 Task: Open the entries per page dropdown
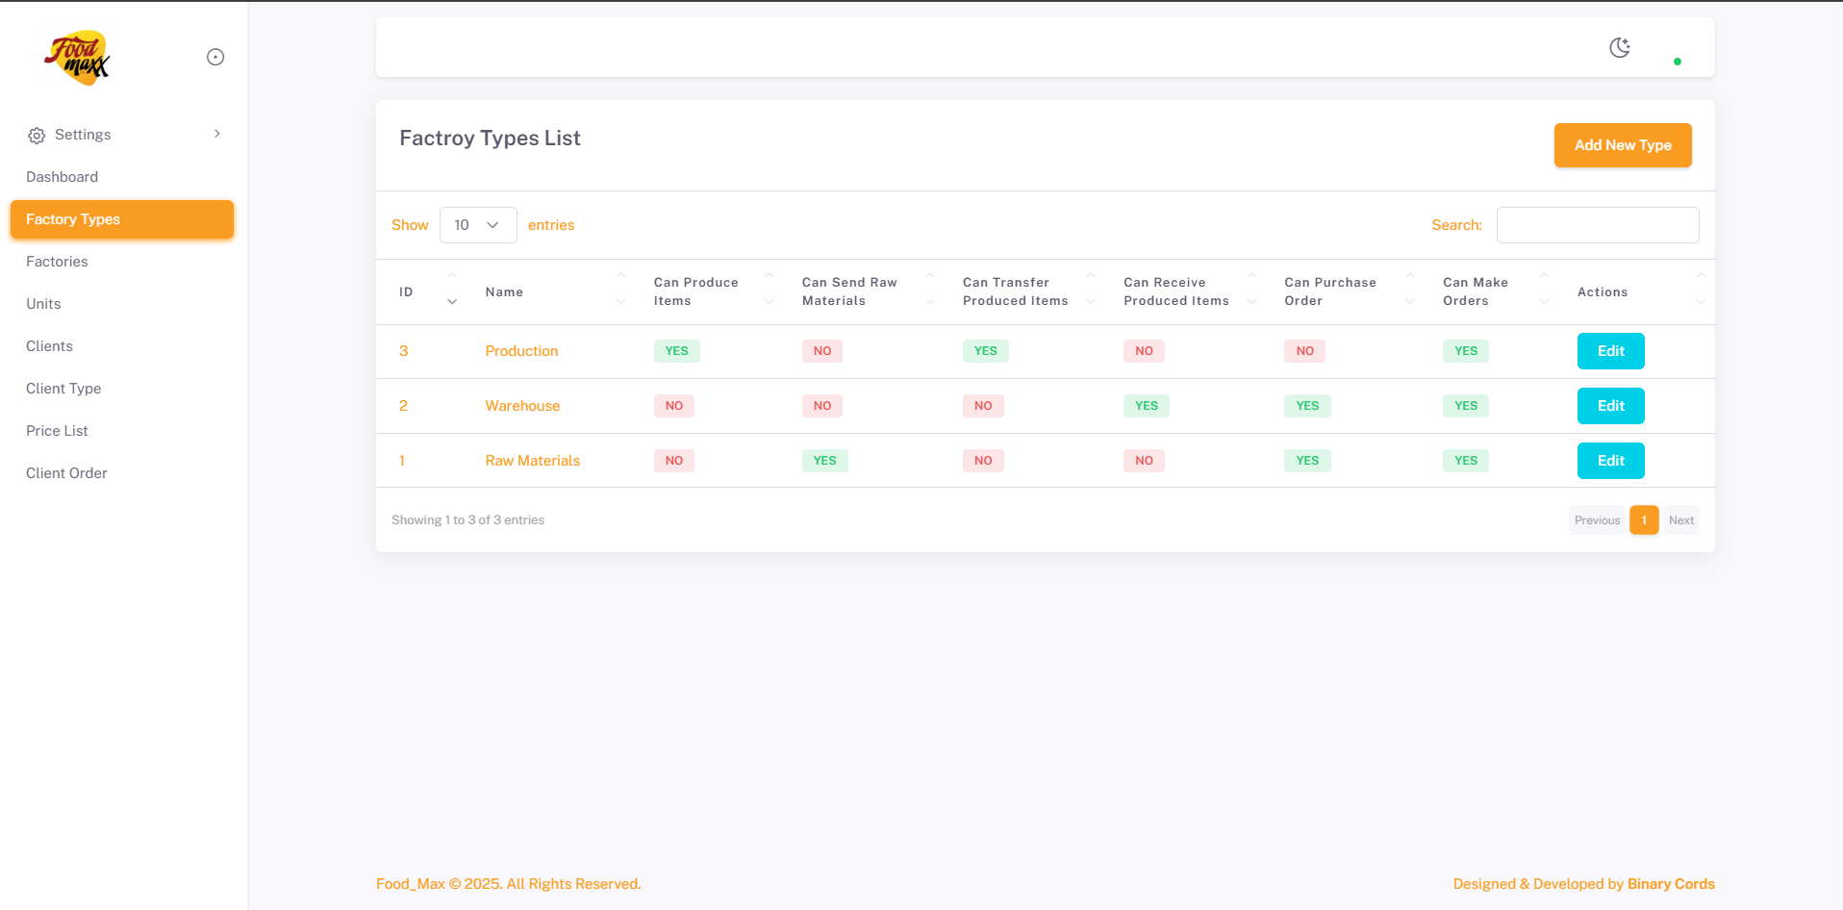pyautogui.click(x=478, y=225)
